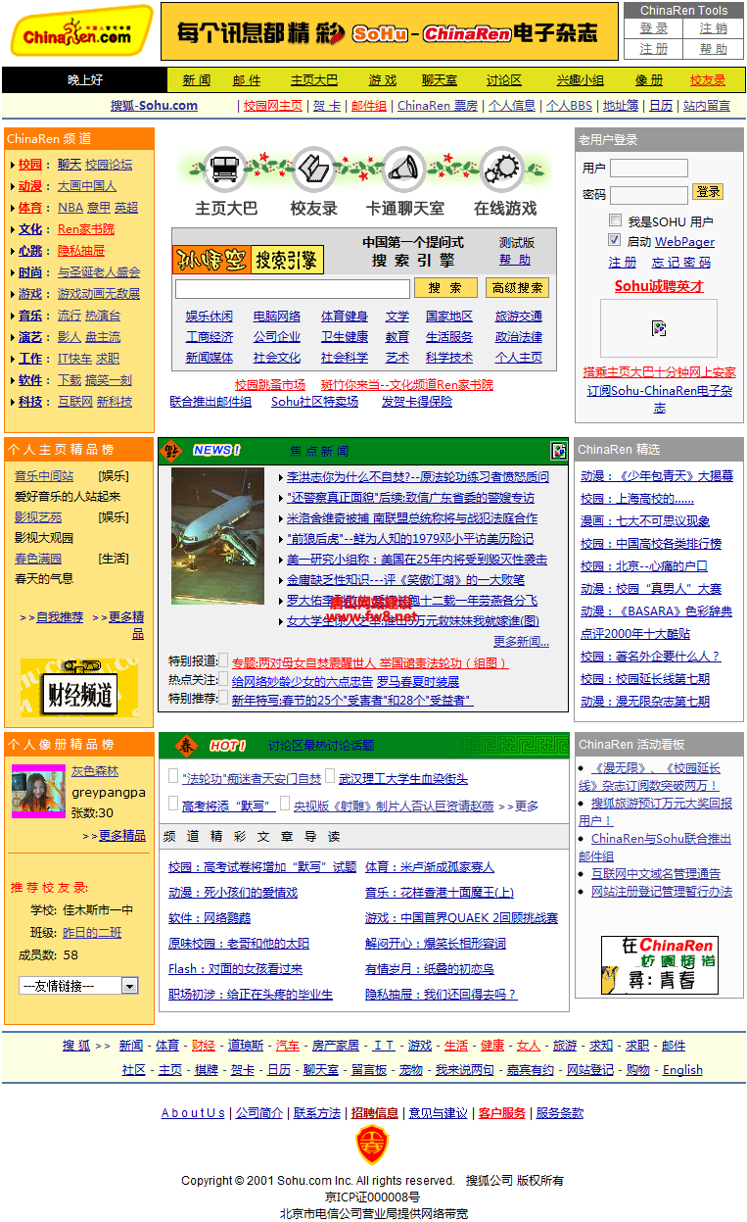The width and height of the screenshot is (747, 1222).
Task: Click the small icon beside 焦点新闻
Action: click(x=558, y=451)
